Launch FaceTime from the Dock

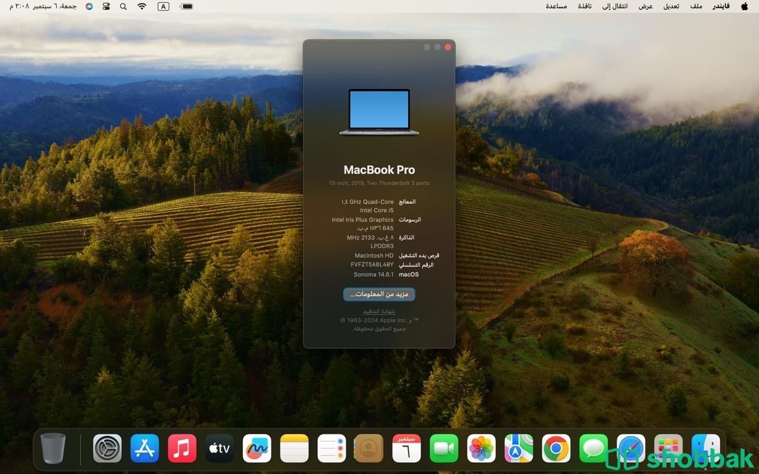tap(444, 449)
